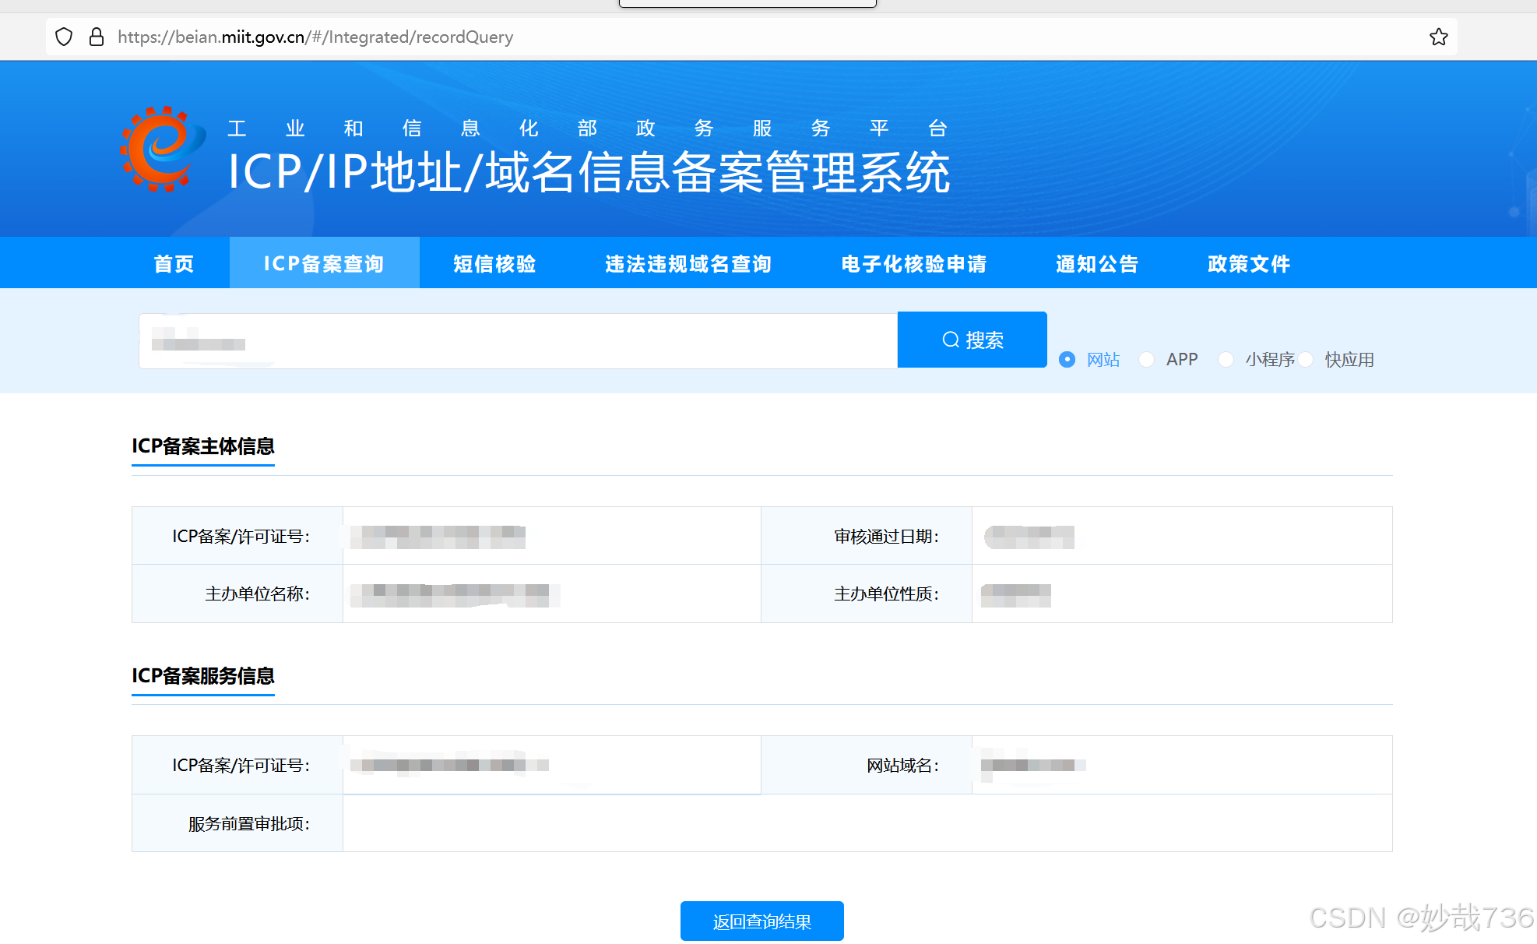Click the MIIT gear logo

coord(161,150)
